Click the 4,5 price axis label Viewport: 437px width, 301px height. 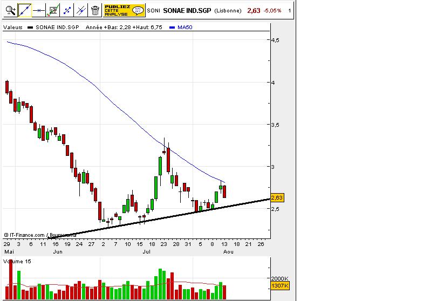point(275,40)
